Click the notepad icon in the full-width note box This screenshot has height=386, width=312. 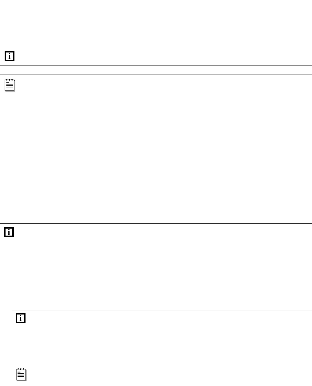pos(10,85)
